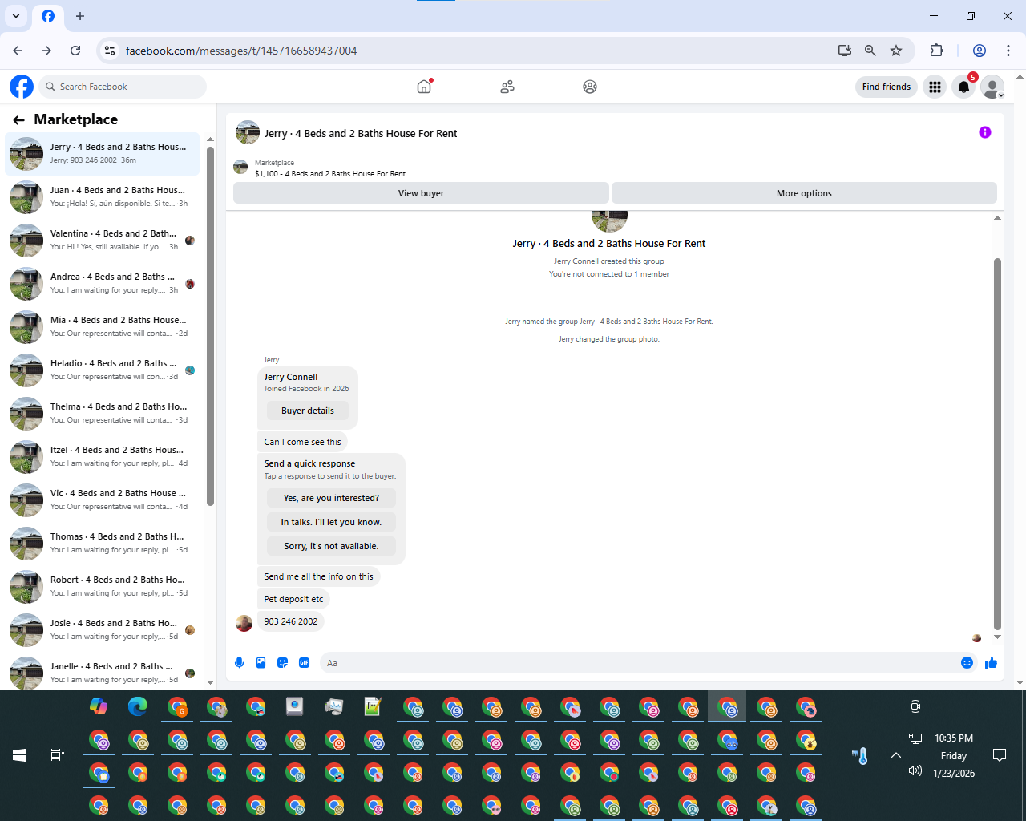Click the chat messages scrollbar
This screenshot has height=821, width=1026.
coord(997,443)
